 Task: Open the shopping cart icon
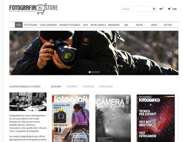[x=169, y=9]
